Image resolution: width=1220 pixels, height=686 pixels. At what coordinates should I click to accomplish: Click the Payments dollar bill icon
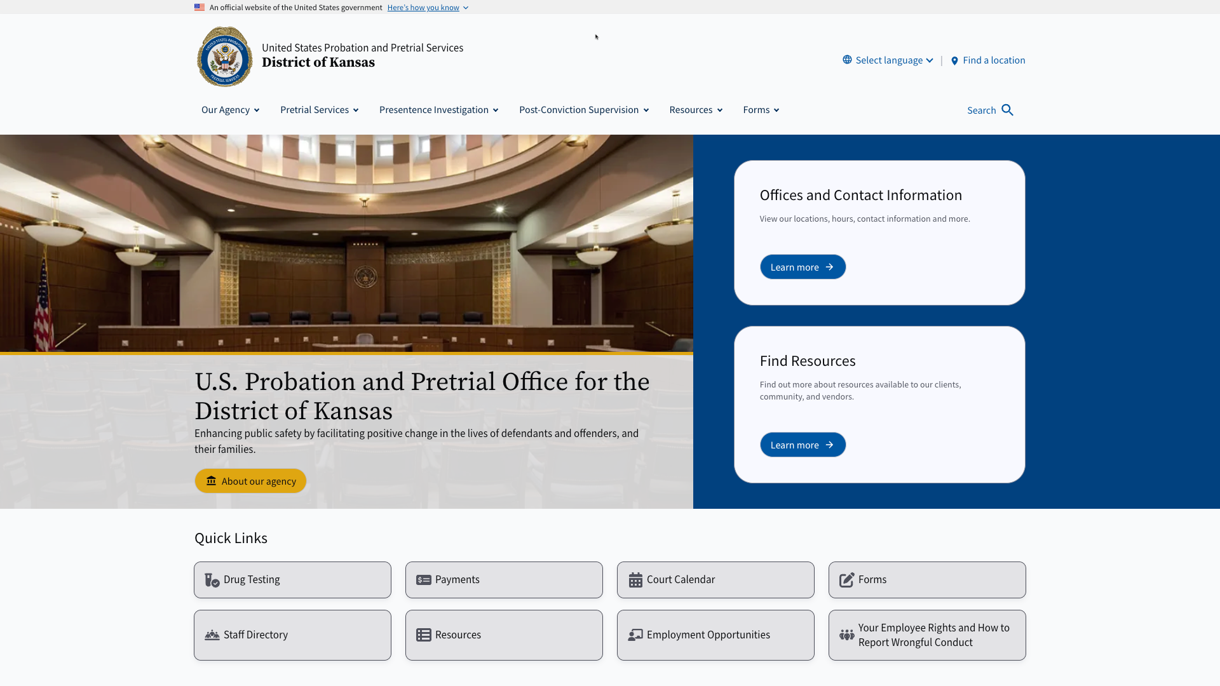click(x=423, y=580)
